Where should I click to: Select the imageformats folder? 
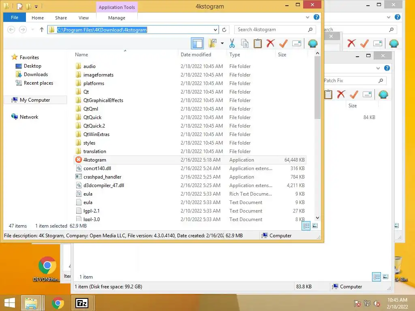(190, 75)
